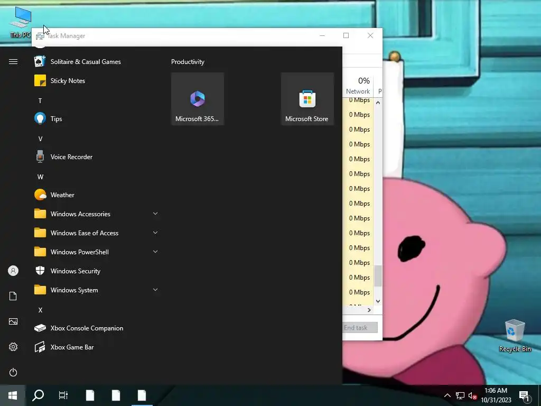541x406 pixels.
Task: Jump to letter X section header
Action: [40, 310]
